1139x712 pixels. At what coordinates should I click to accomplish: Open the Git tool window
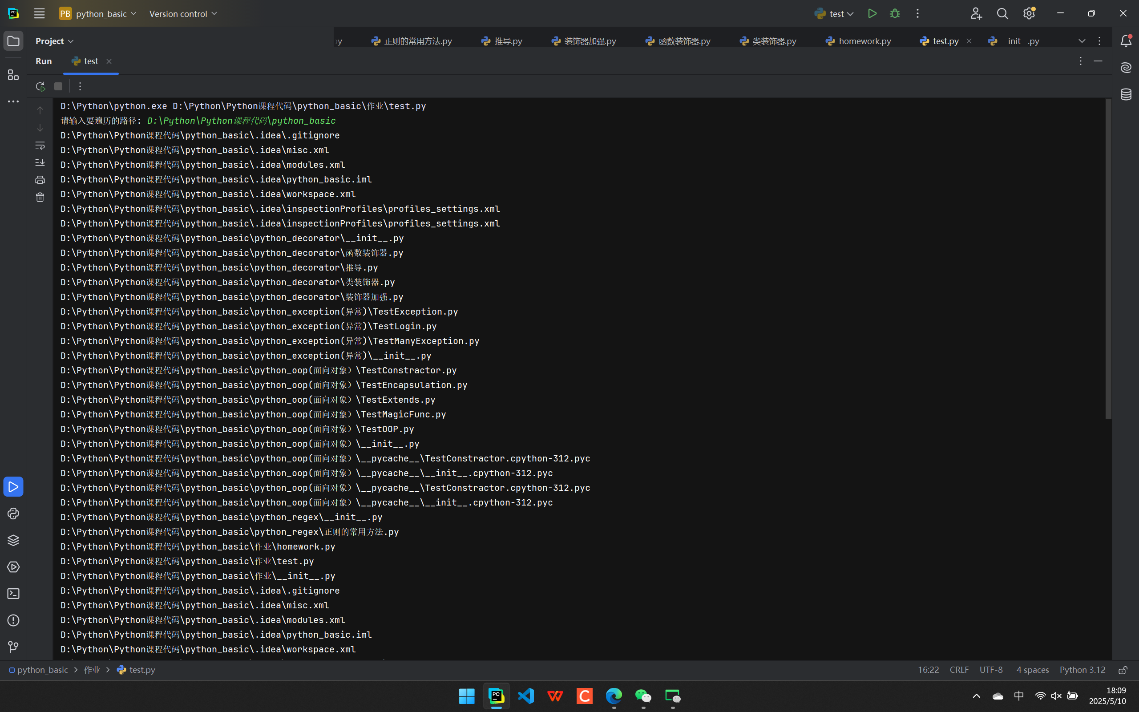[13, 647]
